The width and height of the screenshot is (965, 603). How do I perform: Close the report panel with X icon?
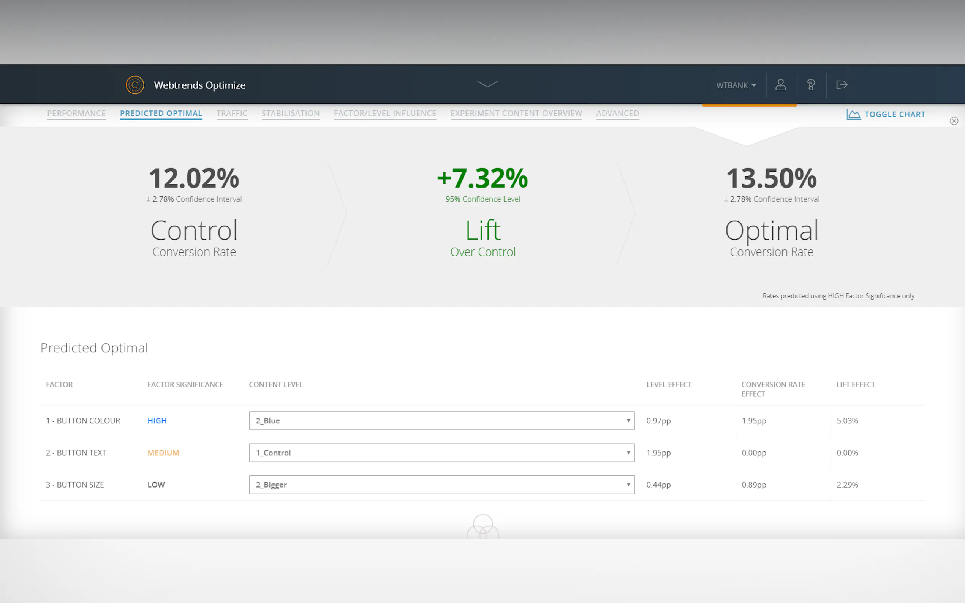(954, 121)
